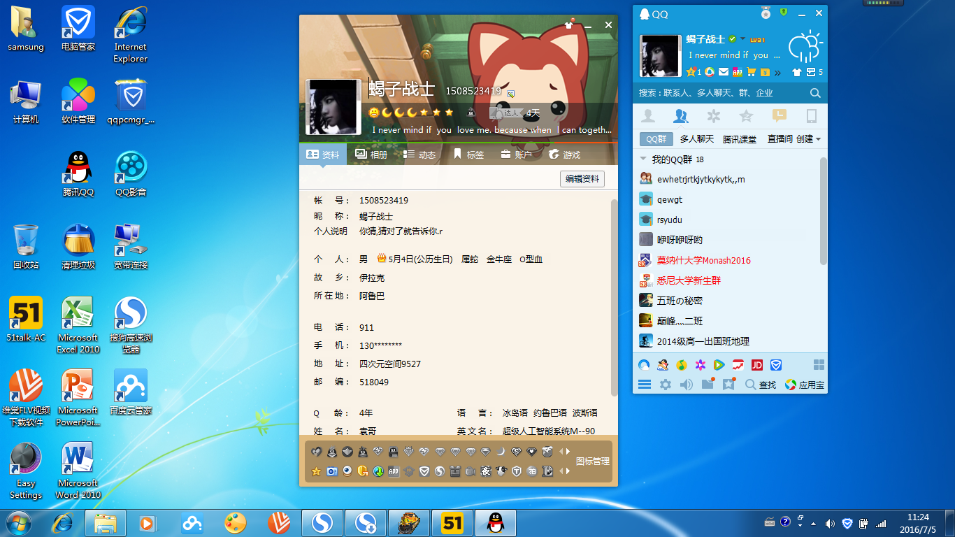Open the JD red icon in QQ panel
Screen dimensions: 955x537
(x=756, y=365)
